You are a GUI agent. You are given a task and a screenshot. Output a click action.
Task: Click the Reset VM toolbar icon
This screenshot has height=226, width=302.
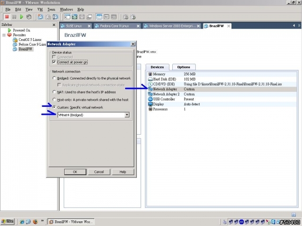coord(29,17)
